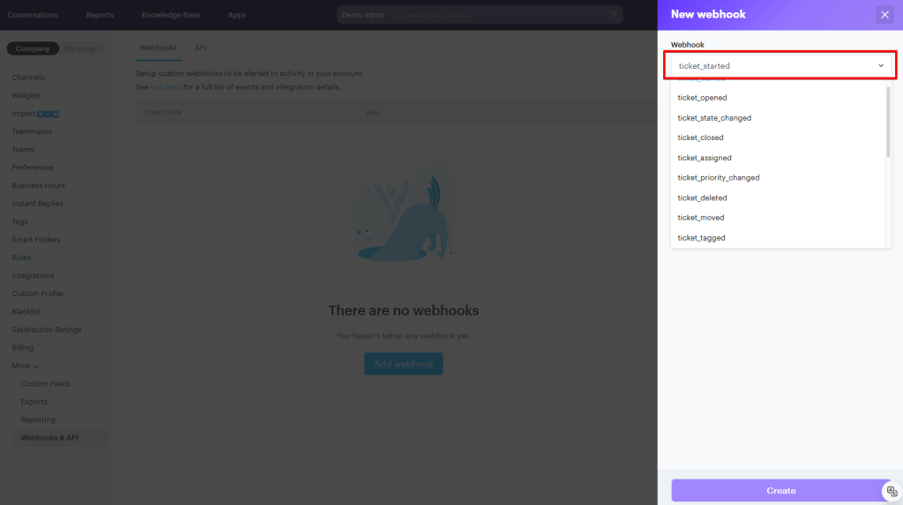This screenshot has width=903, height=505.
Task: Click the Create button
Action: (x=780, y=491)
